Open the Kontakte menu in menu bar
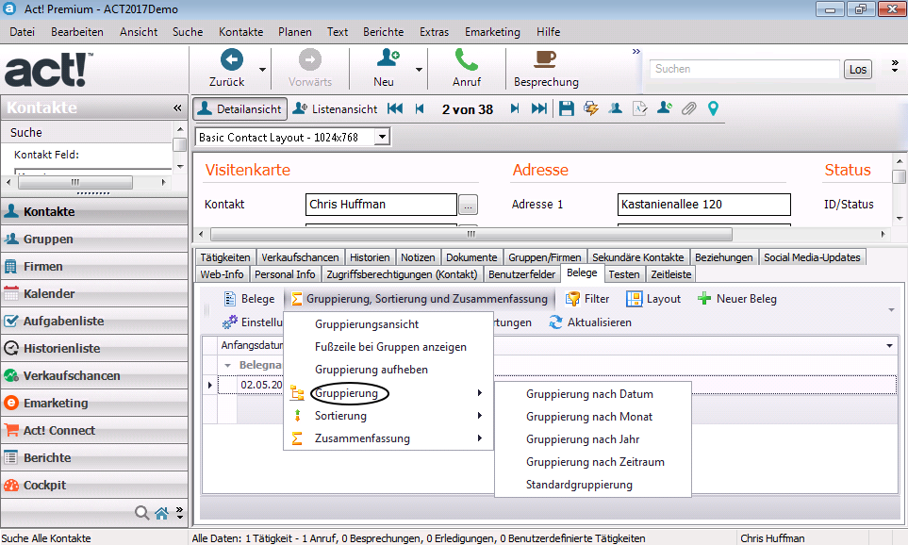The image size is (908, 545). point(240,32)
